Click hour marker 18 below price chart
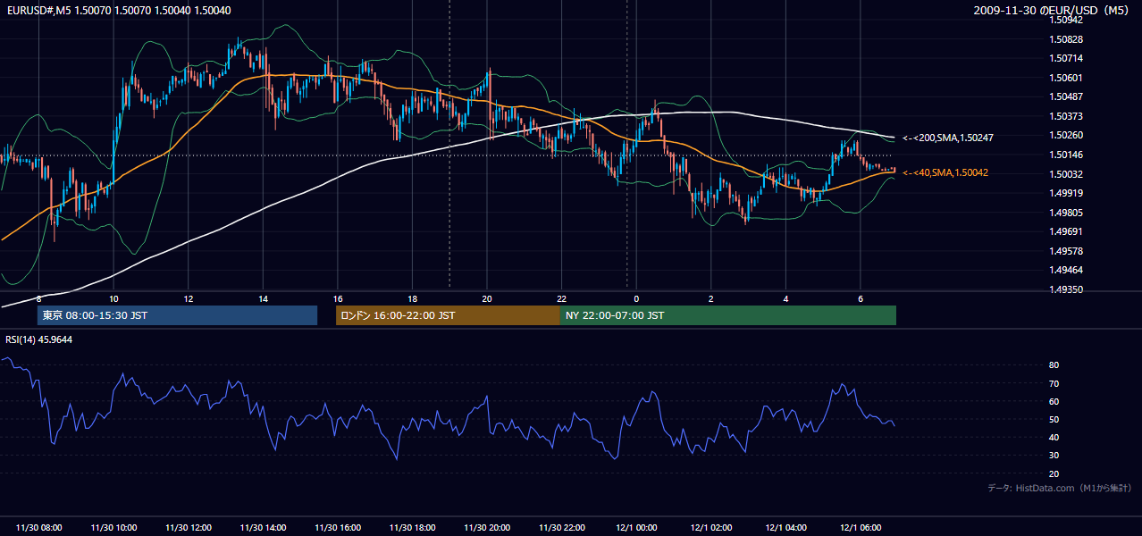Viewport: 1142px width, 536px height. 412,298
